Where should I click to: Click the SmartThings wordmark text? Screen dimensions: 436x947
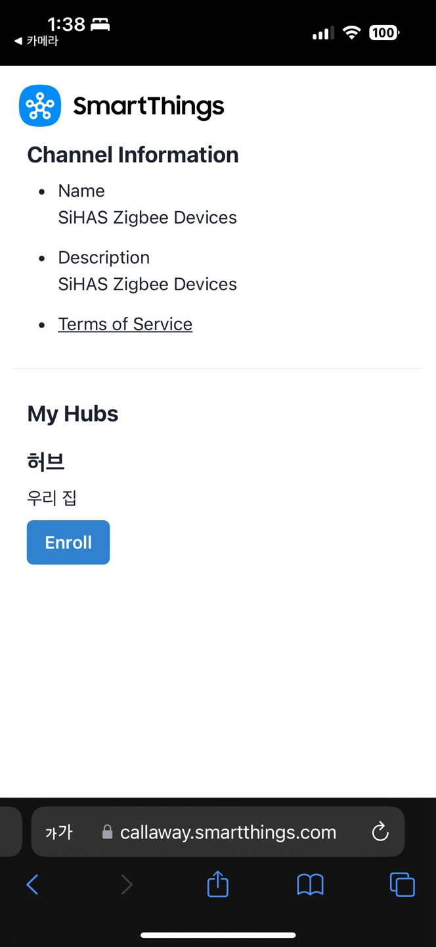click(x=148, y=107)
